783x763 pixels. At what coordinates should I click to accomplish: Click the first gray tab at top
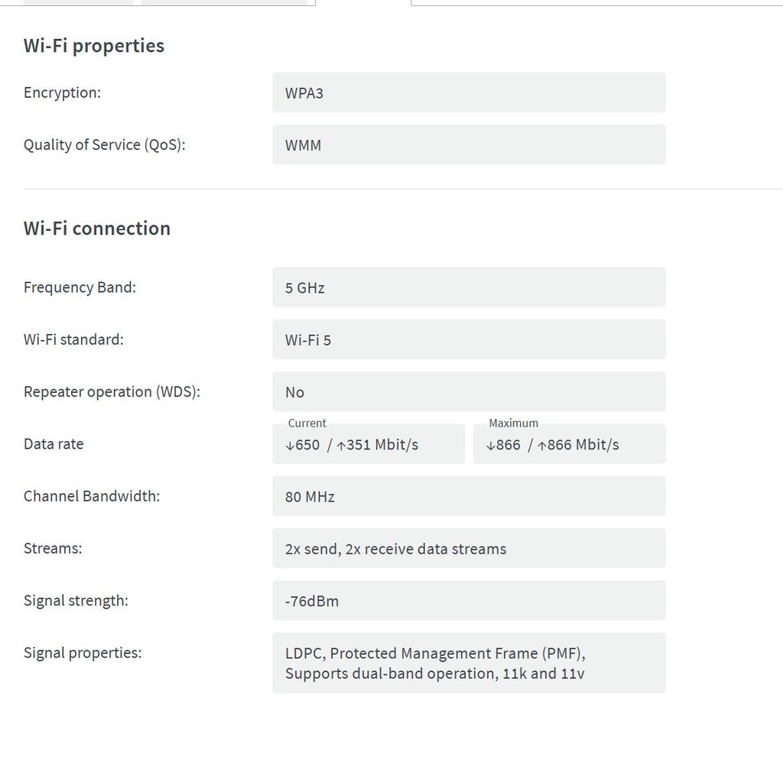[x=77, y=2]
